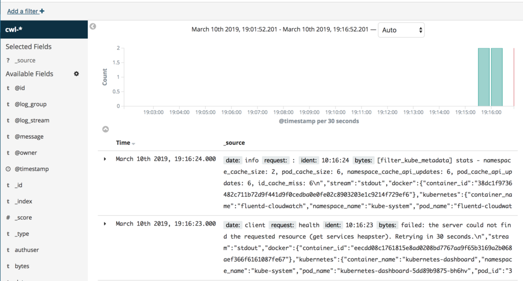The height and width of the screenshot is (281, 523).
Task: Sort by Time column header
Action: pyautogui.click(x=123, y=142)
